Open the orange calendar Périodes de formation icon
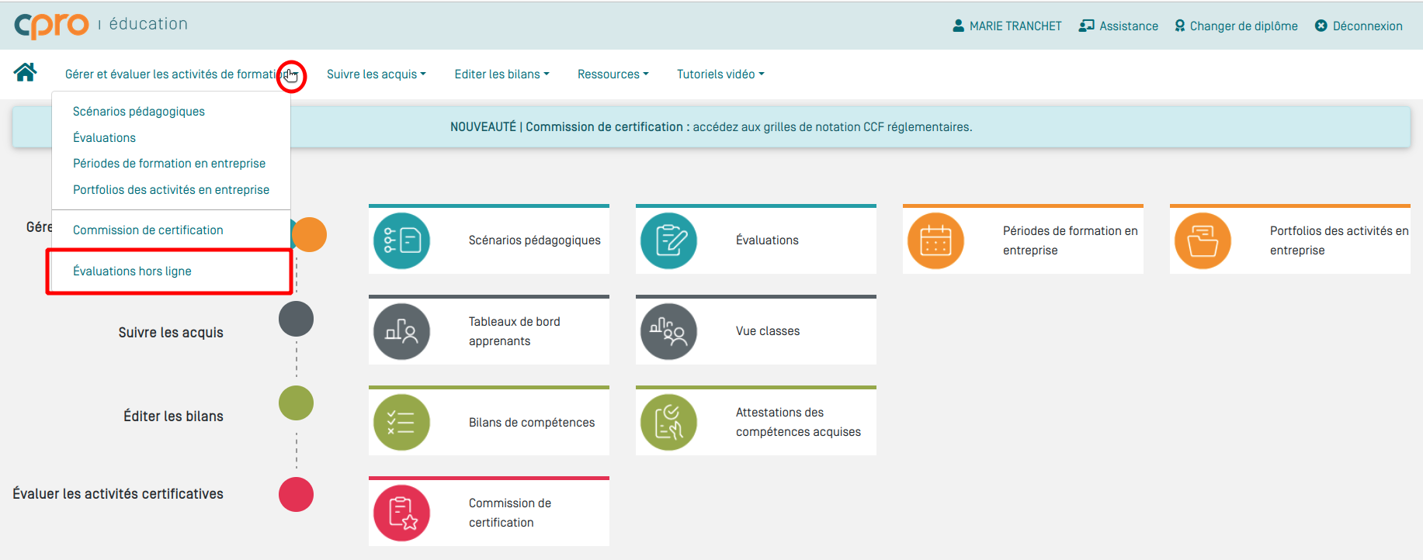Image resolution: width=1423 pixels, height=560 pixels. (935, 240)
